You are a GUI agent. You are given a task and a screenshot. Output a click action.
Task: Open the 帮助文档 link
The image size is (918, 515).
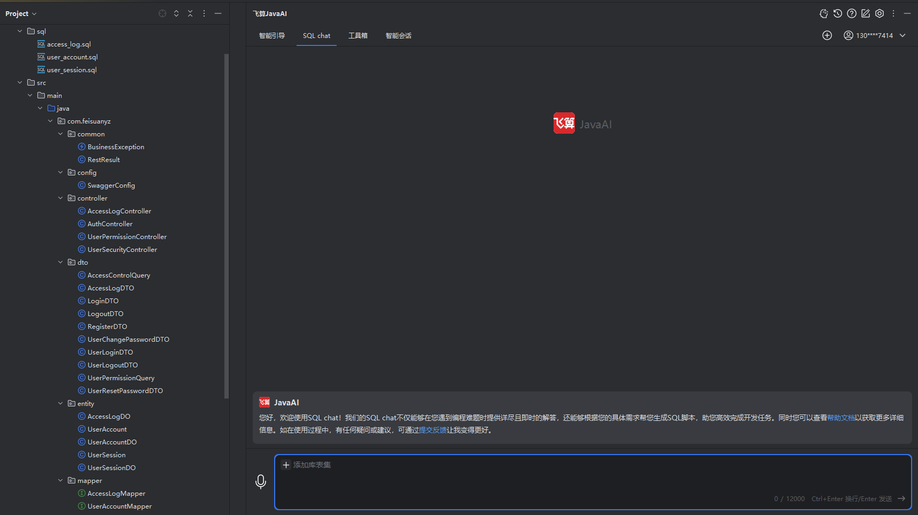[x=841, y=418]
